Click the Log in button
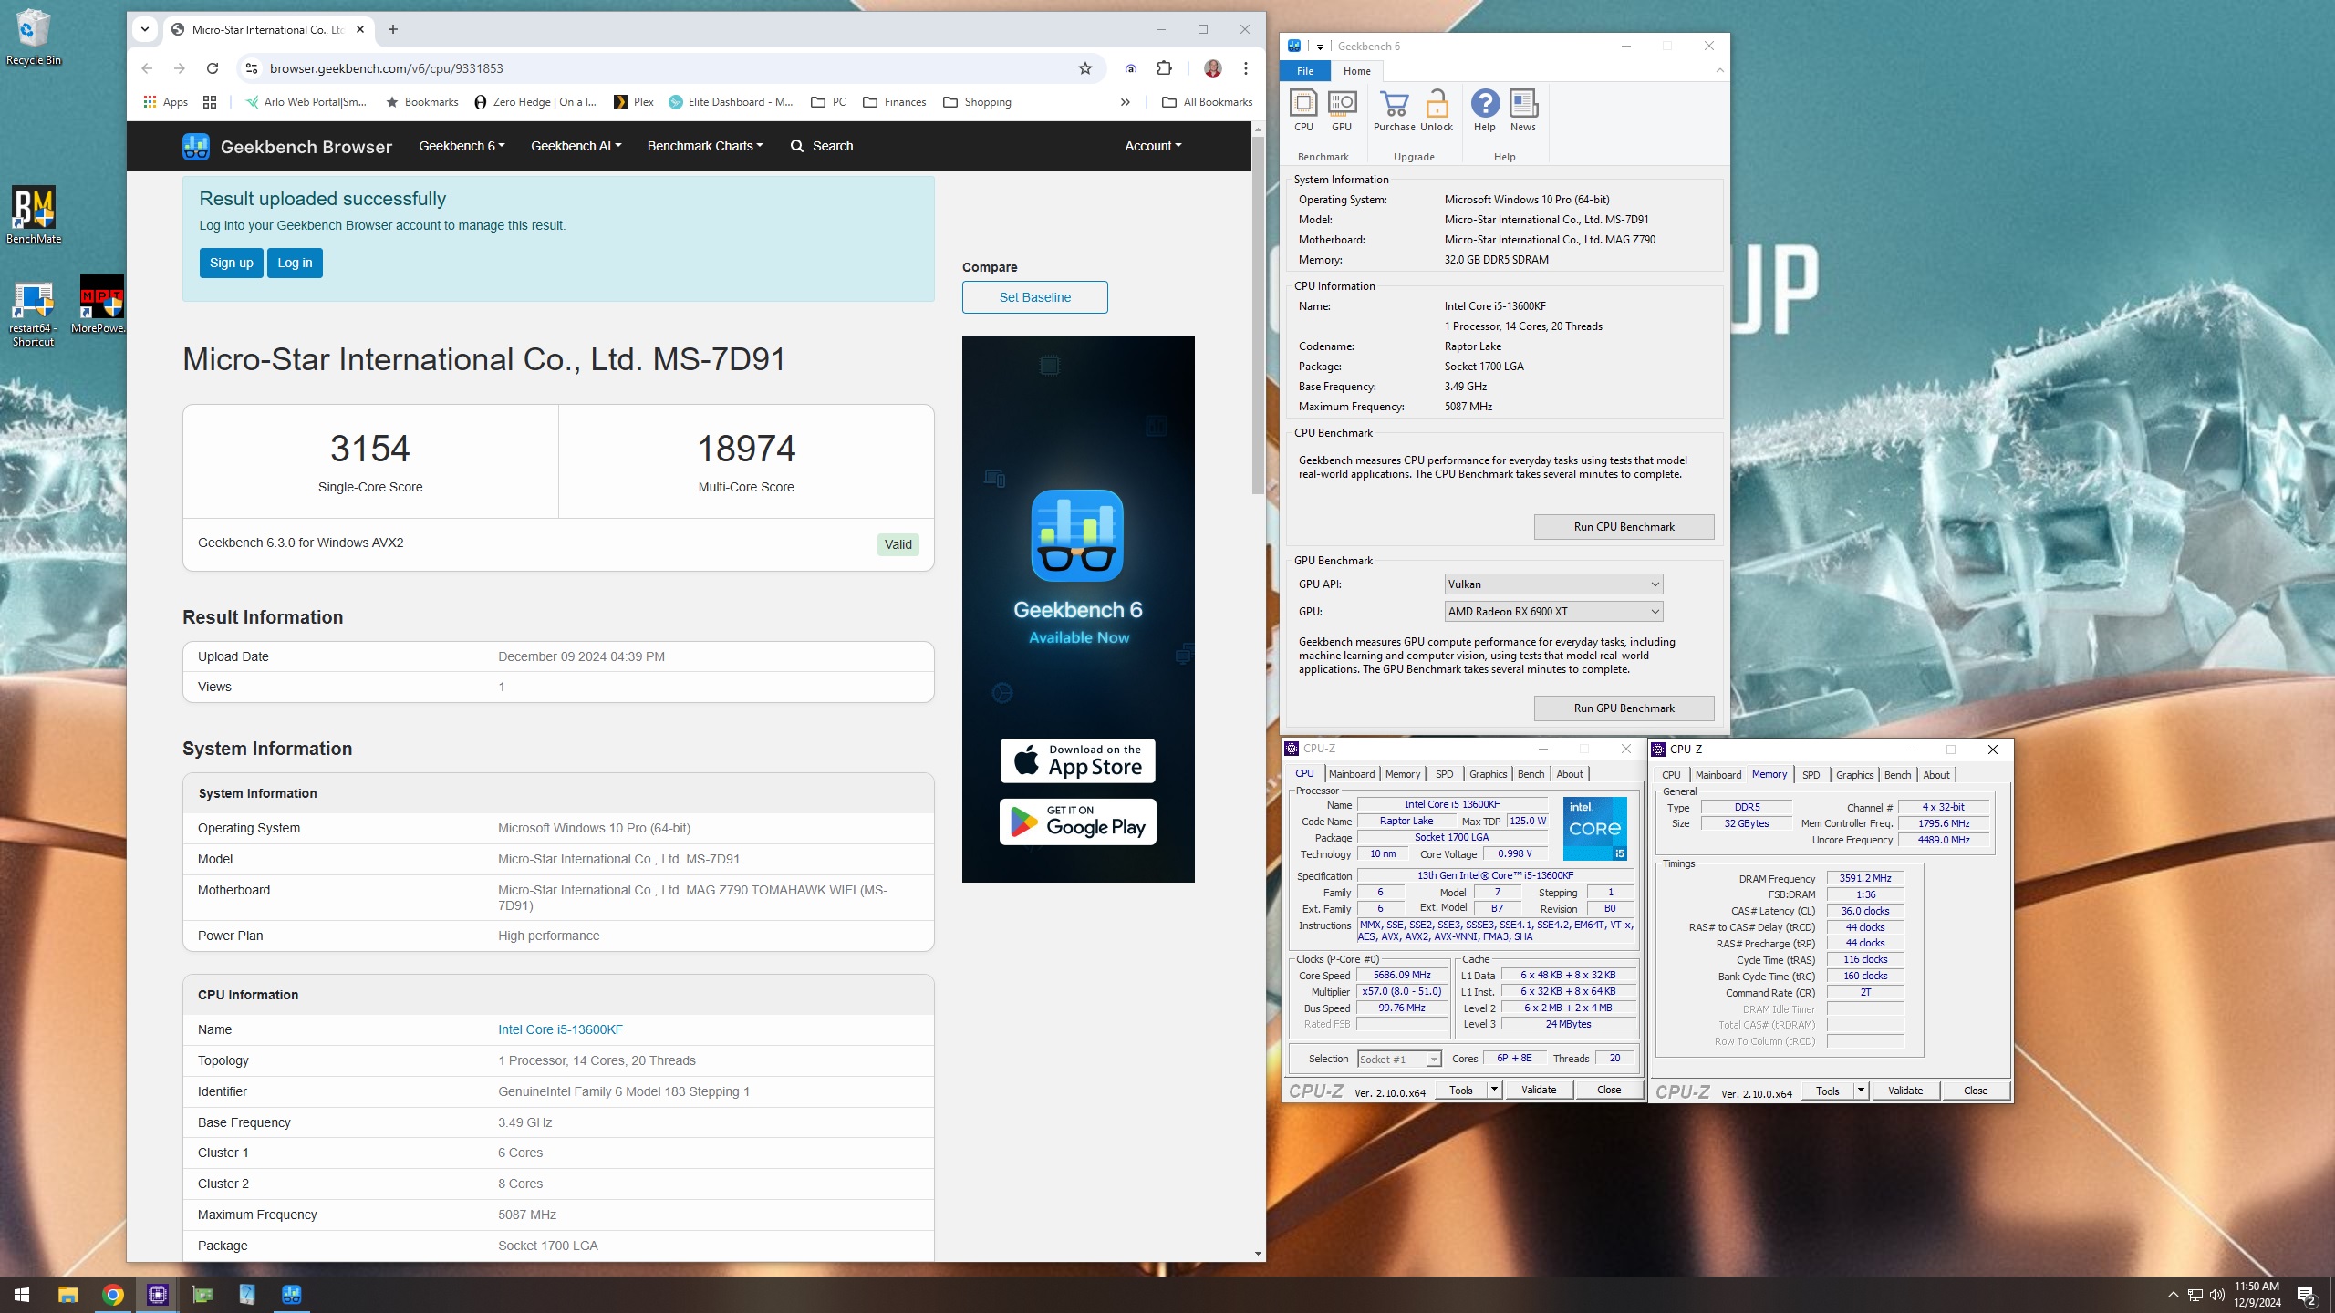 295,263
